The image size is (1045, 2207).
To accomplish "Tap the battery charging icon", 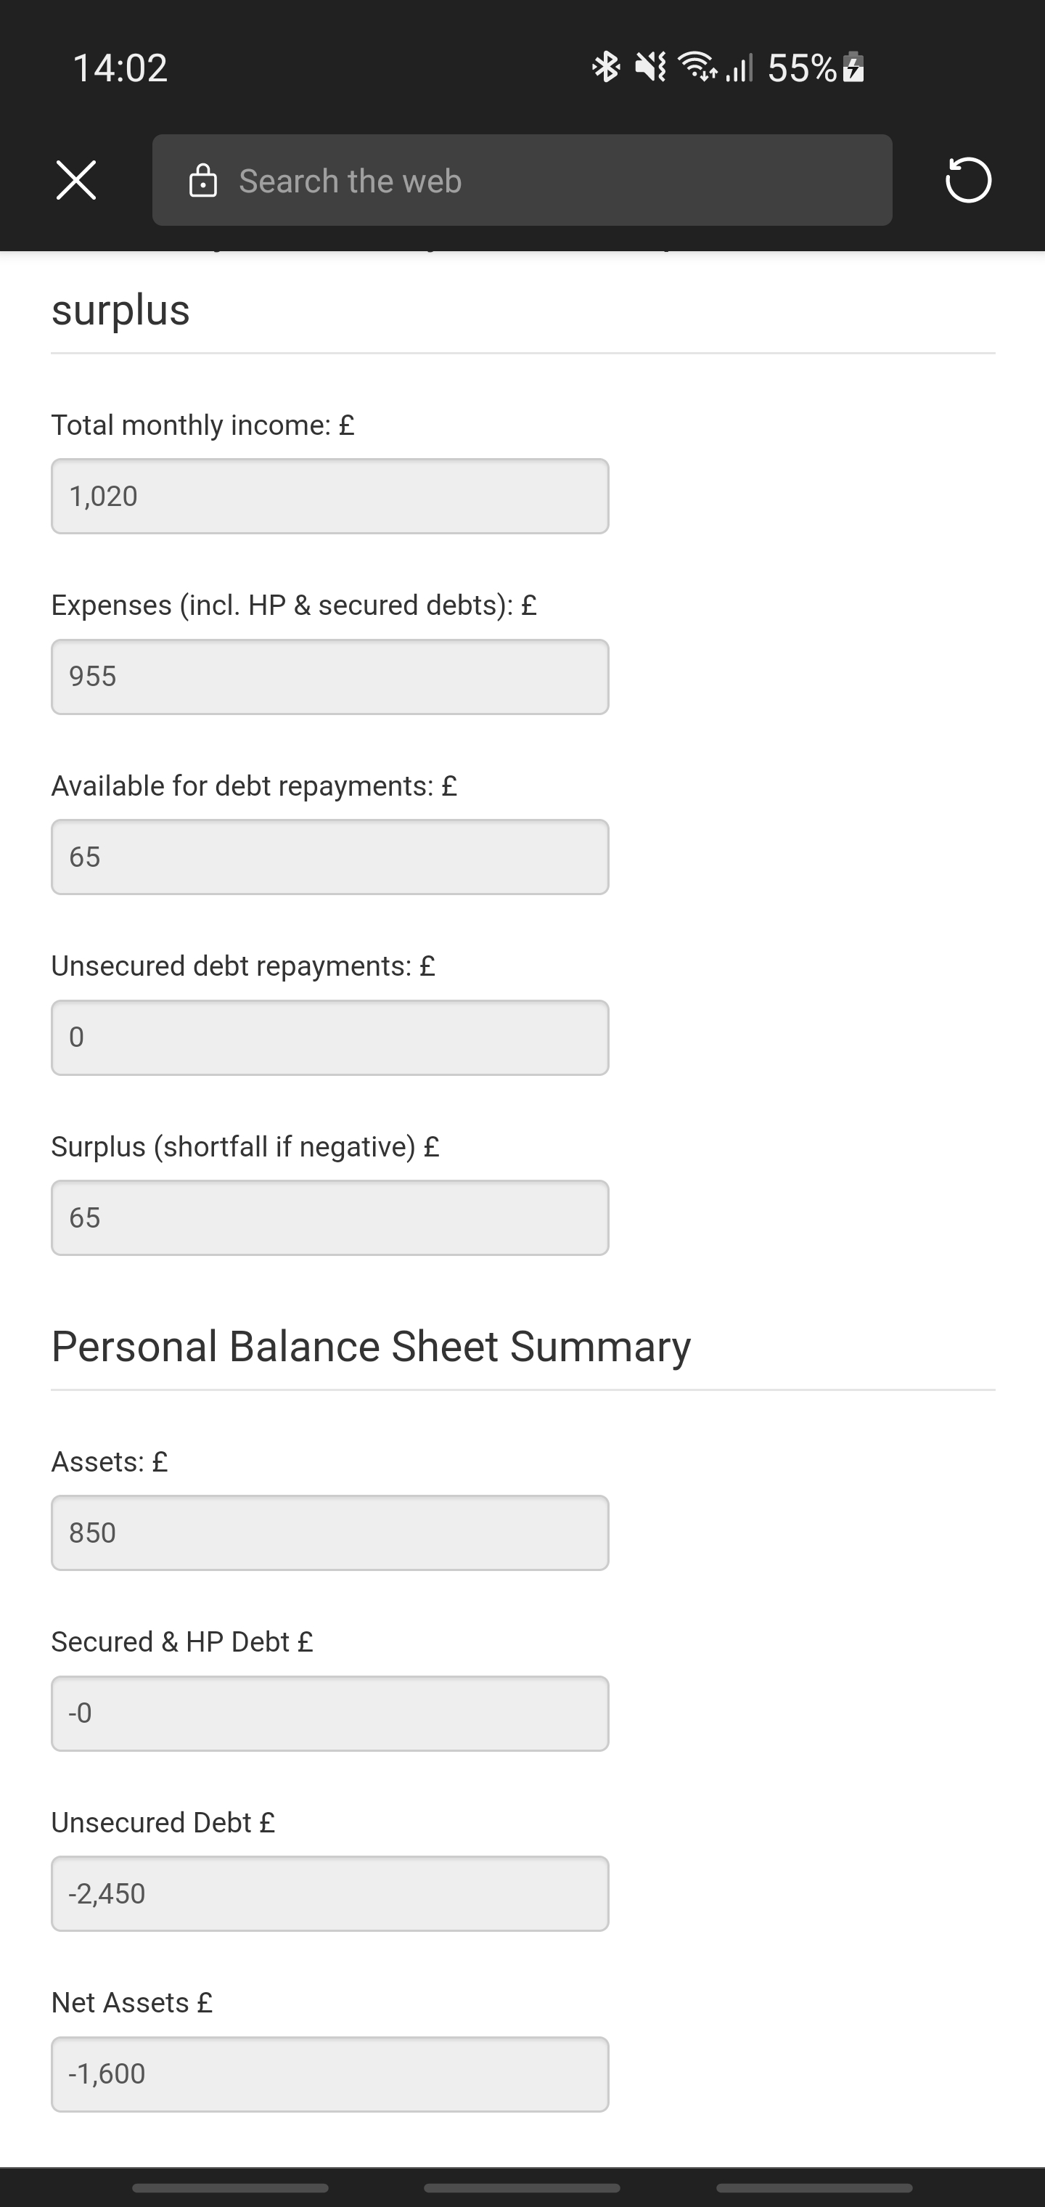I will (x=853, y=67).
